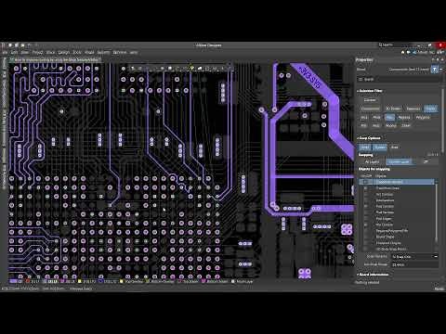446x334 pixels.
Task: Toggle the Polygons selection filter button
Action: click(x=423, y=118)
